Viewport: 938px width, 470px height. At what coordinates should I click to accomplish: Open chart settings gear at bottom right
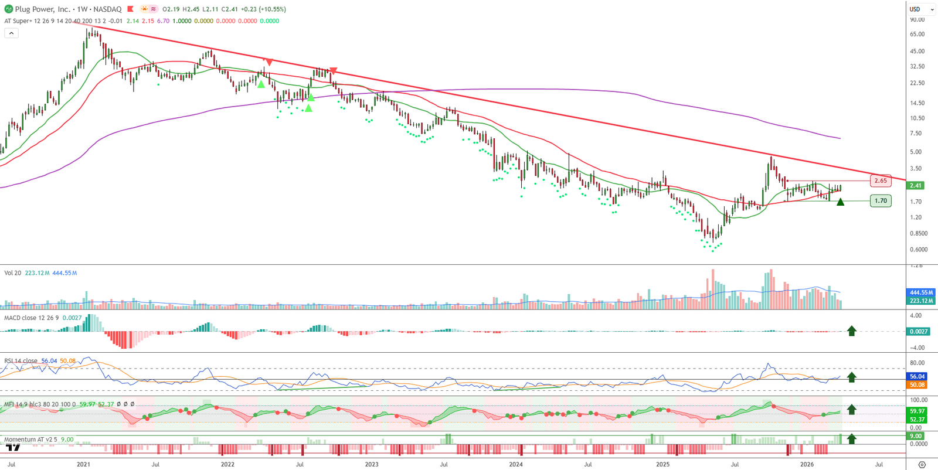tap(922, 465)
